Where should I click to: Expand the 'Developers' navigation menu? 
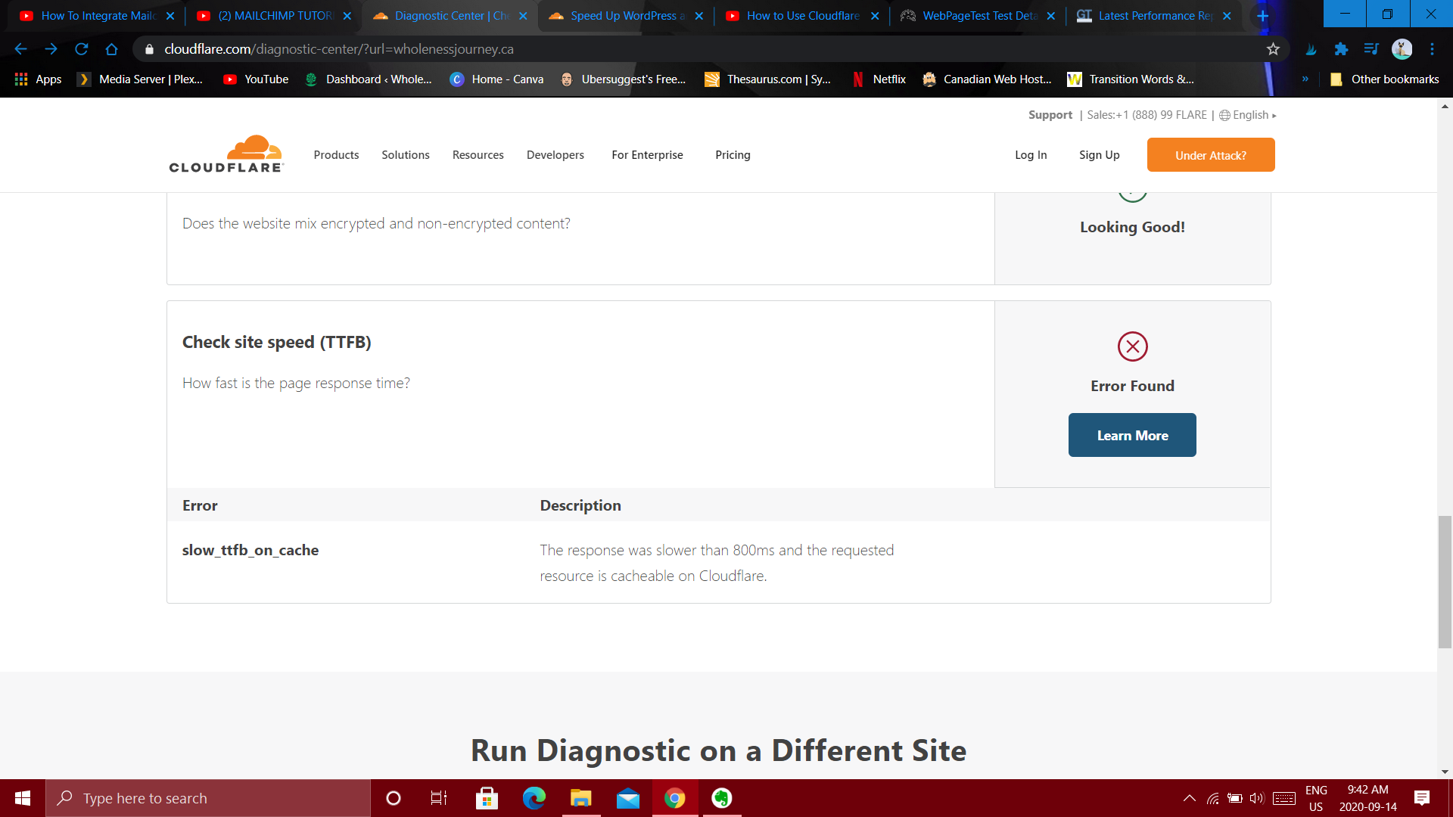click(556, 154)
